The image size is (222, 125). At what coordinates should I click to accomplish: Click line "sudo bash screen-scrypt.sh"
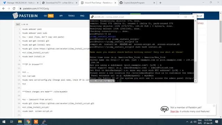pyautogui.click(x=37, y=111)
